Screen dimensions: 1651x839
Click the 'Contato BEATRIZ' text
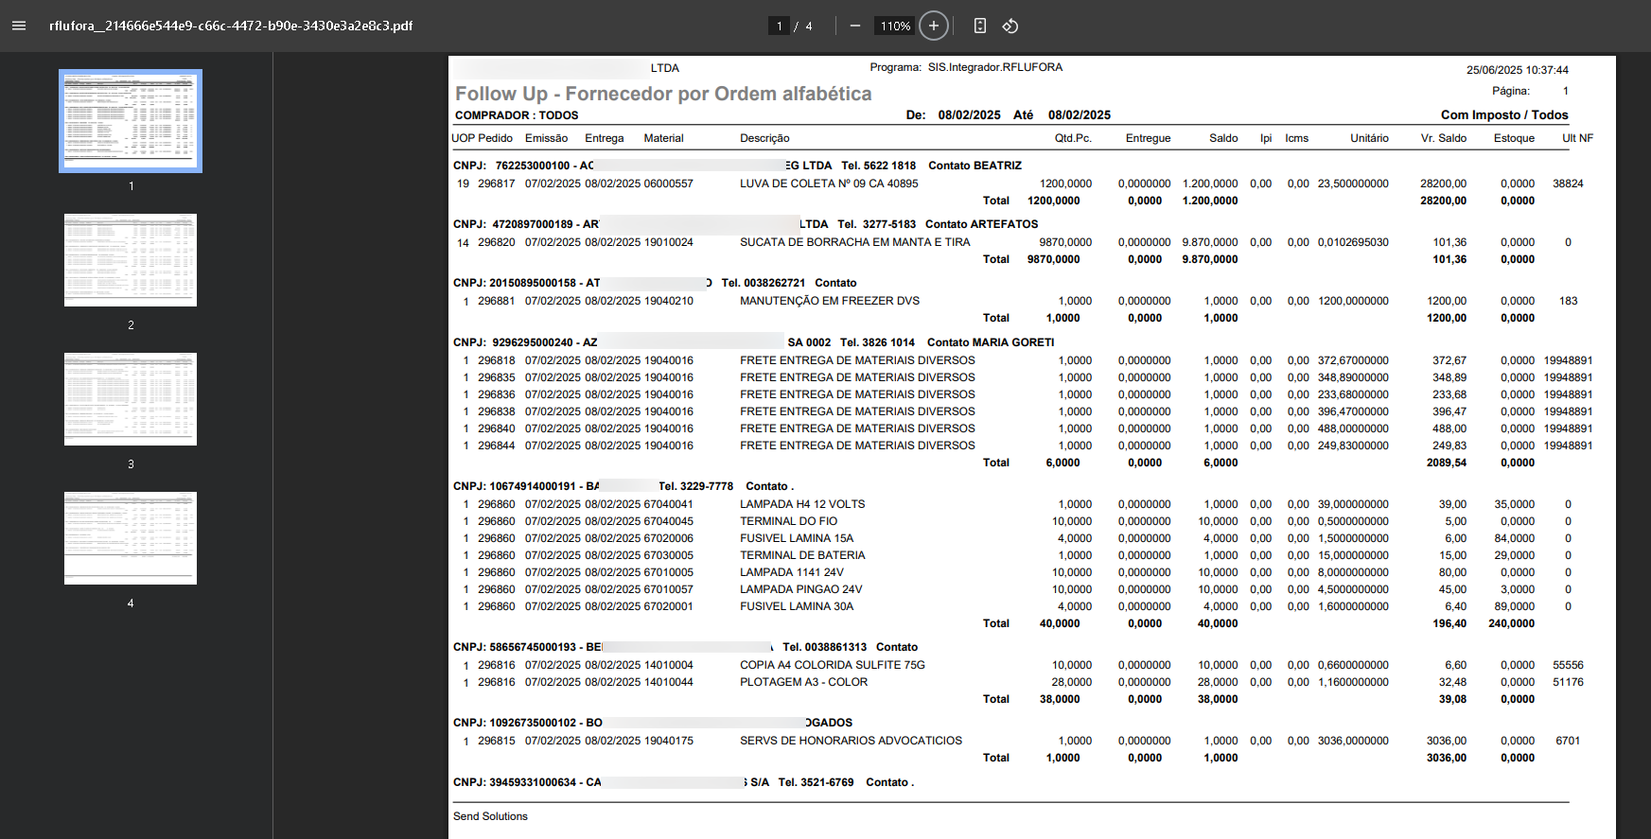(975, 166)
